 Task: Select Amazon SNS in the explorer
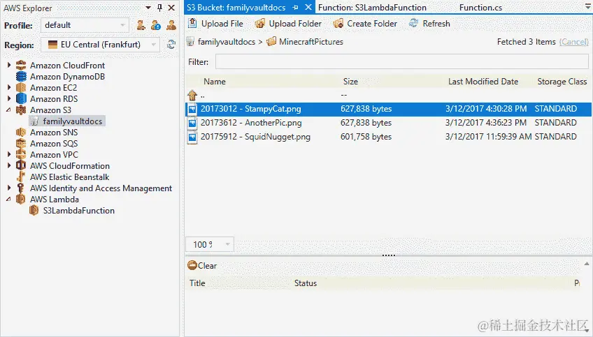click(x=54, y=133)
